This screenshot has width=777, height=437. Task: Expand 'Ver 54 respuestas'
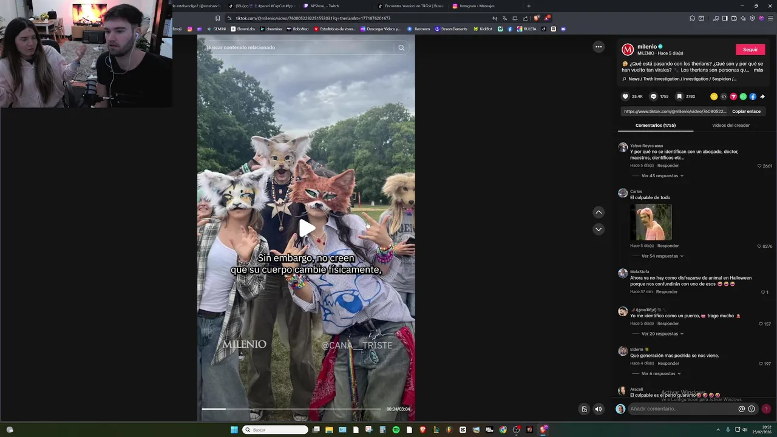click(662, 256)
